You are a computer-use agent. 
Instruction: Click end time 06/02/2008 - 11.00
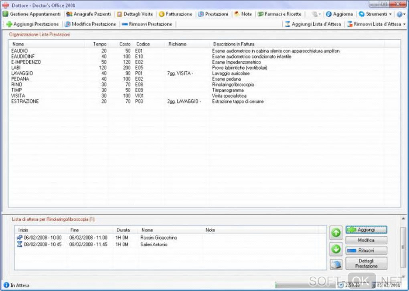point(89,238)
